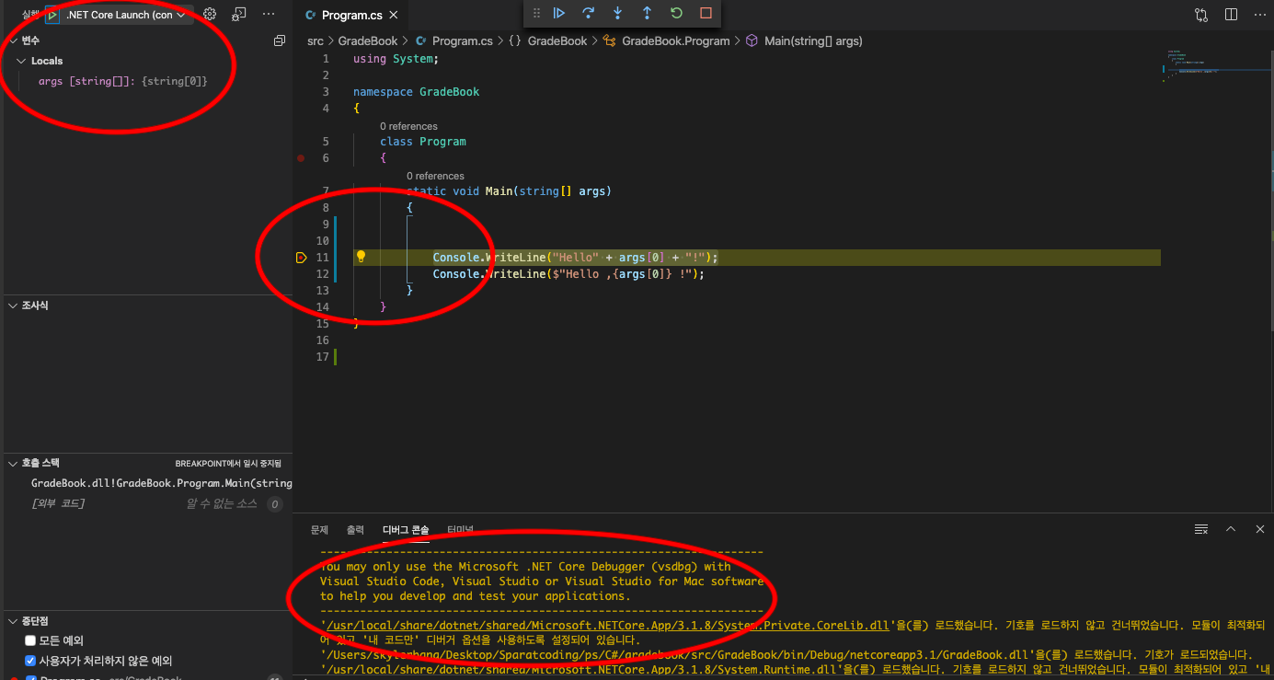Open the debug console icon in sidebar header
The width and height of the screenshot is (1274, 680).
239,15
